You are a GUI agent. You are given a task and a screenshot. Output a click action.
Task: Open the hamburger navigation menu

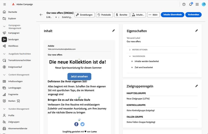click(x=5, y=4)
